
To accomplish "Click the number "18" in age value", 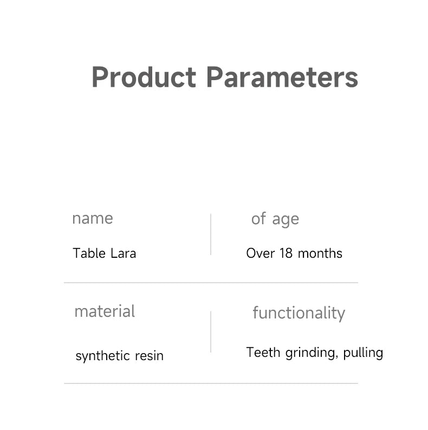I will (x=286, y=253).
